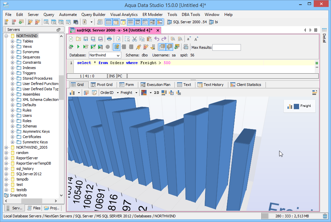Close the sa@SQL Server 2000 query tab
331x222 pixels.
[x=158, y=30]
